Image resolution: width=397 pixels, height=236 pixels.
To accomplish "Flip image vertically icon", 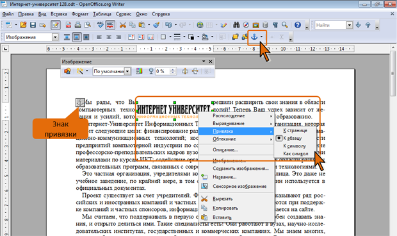I will point(195,71).
